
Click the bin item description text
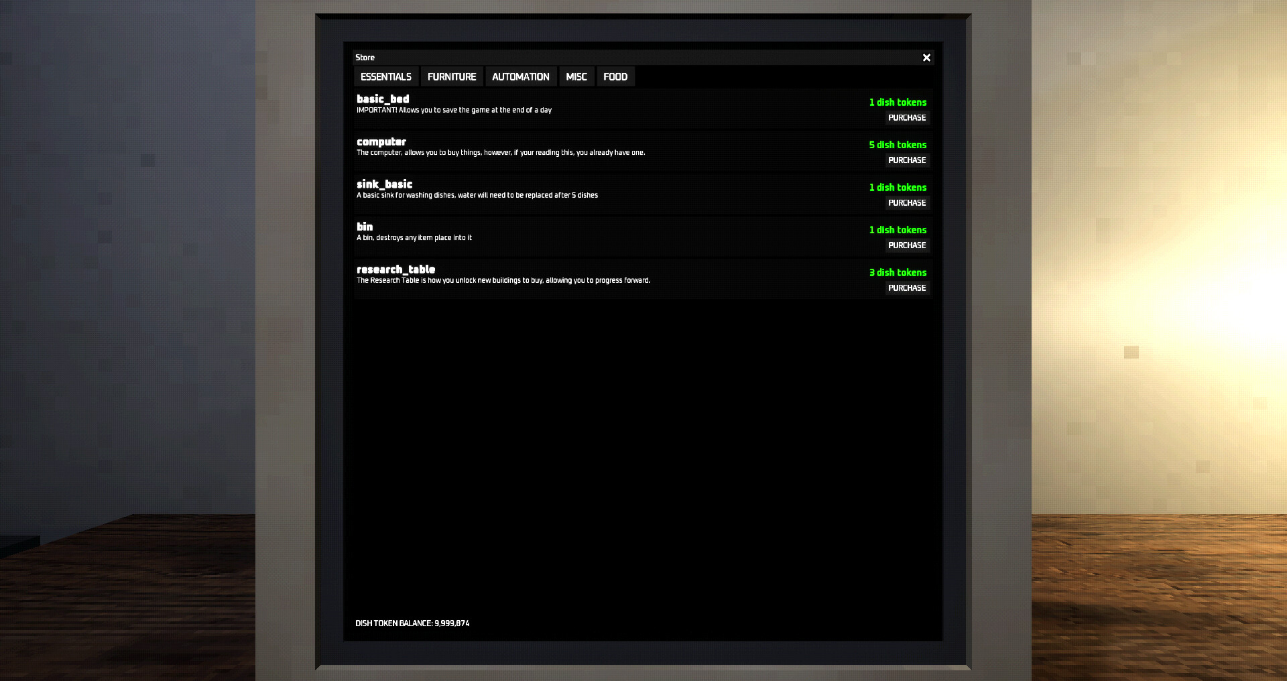pyautogui.click(x=414, y=237)
